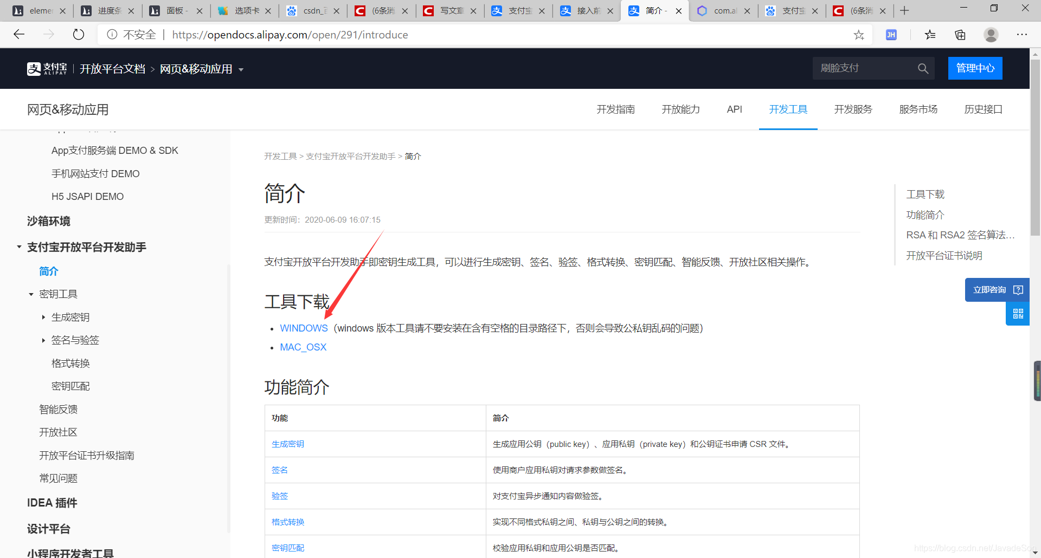Add page to favorites star icon
Viewport: 1041px width, 558px height.
click(x=859, y=35)
